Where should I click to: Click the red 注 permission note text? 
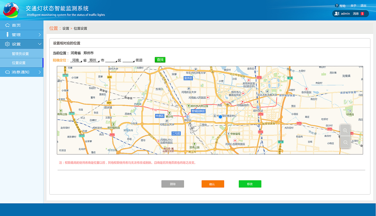tap(127, 162)
